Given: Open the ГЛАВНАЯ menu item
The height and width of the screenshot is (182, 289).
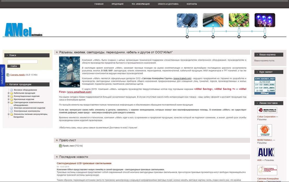Looking at the screenshot, I should coord(99,4).
